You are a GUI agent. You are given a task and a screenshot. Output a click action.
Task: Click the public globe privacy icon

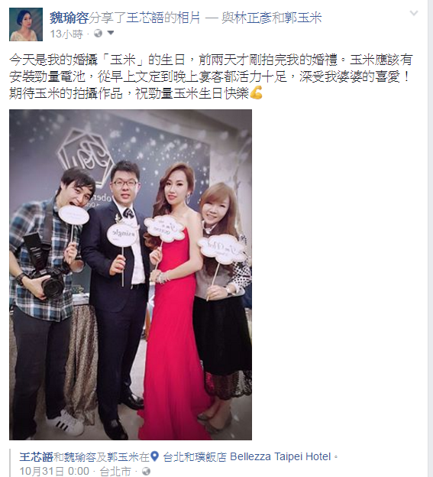(x=99, y=33)
